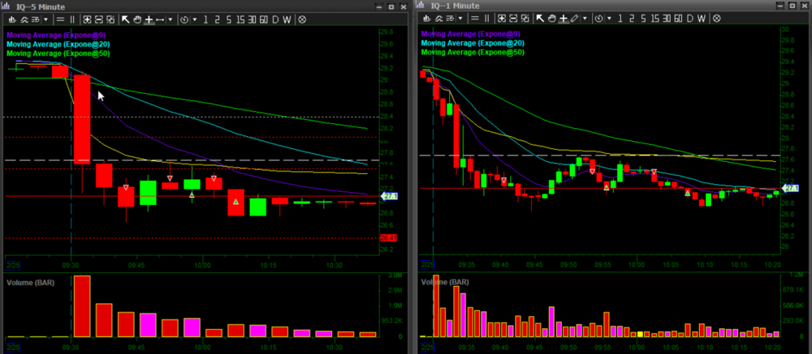
Task: Click the circled X icon in 5 Minute toolbar
Action: 302,19
